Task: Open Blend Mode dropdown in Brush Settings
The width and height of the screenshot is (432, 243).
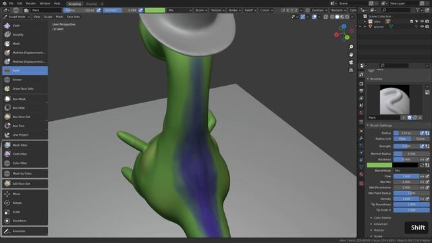Action: click(x=411, y=171)
